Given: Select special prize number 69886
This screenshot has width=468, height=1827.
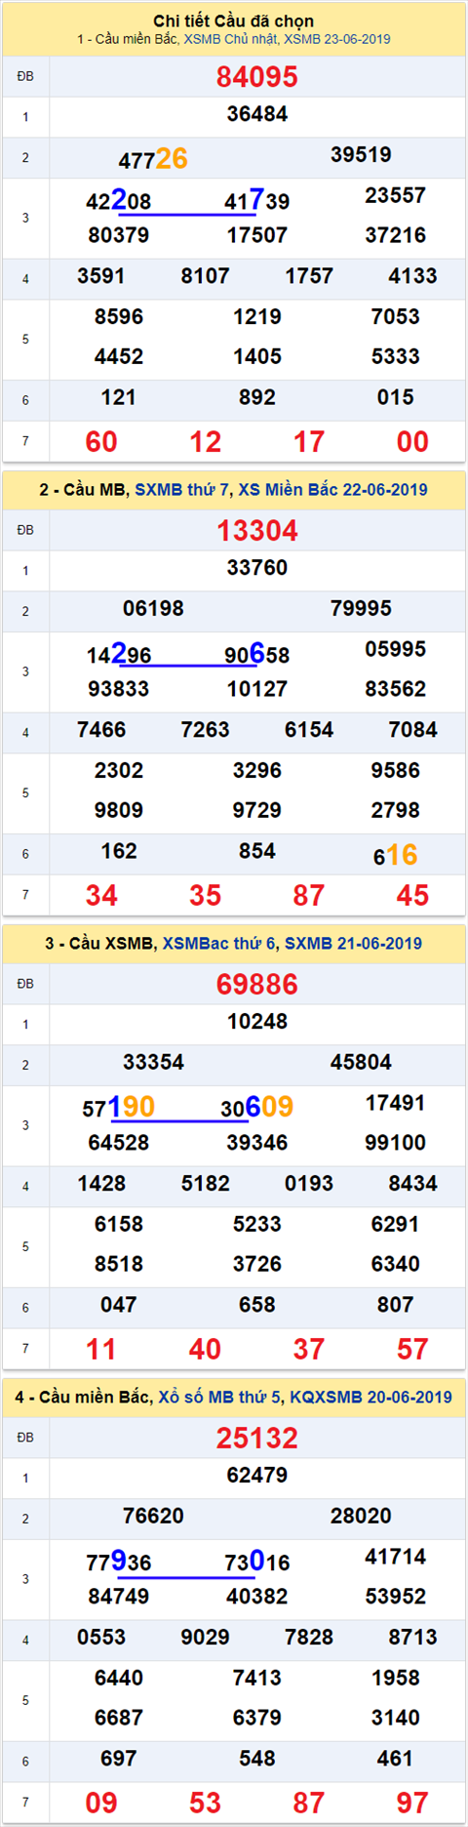Looking at the screenshot, I should pos(257,985).
